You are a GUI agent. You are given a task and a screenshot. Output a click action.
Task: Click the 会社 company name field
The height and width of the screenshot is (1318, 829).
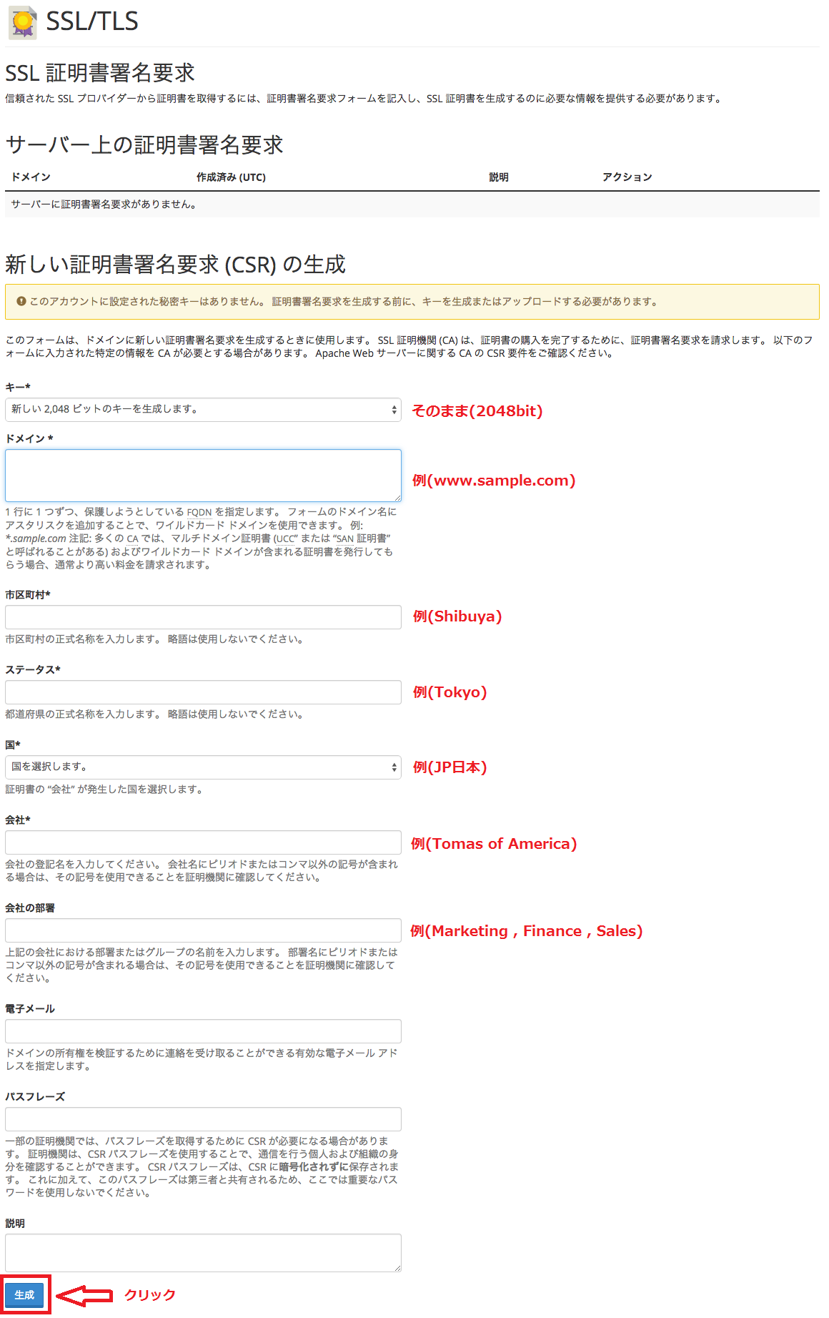tap(203, 842)
